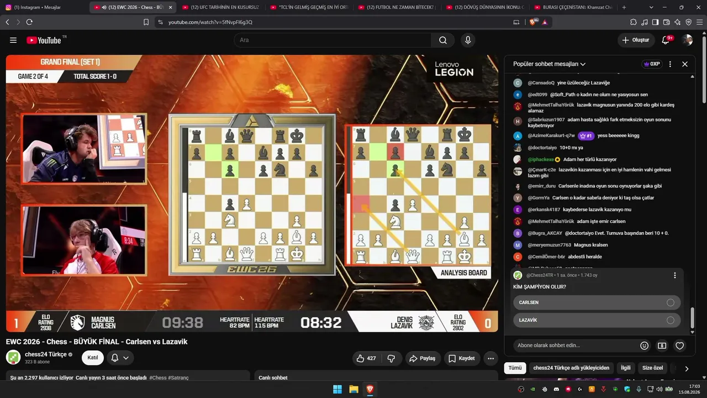The width and height of the screenshot is (707, 398).
Task: Send a heart reaction in chat
Action: [x=680, y=345]
